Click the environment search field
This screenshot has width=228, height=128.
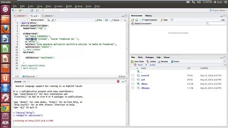(x=216, y=23)
